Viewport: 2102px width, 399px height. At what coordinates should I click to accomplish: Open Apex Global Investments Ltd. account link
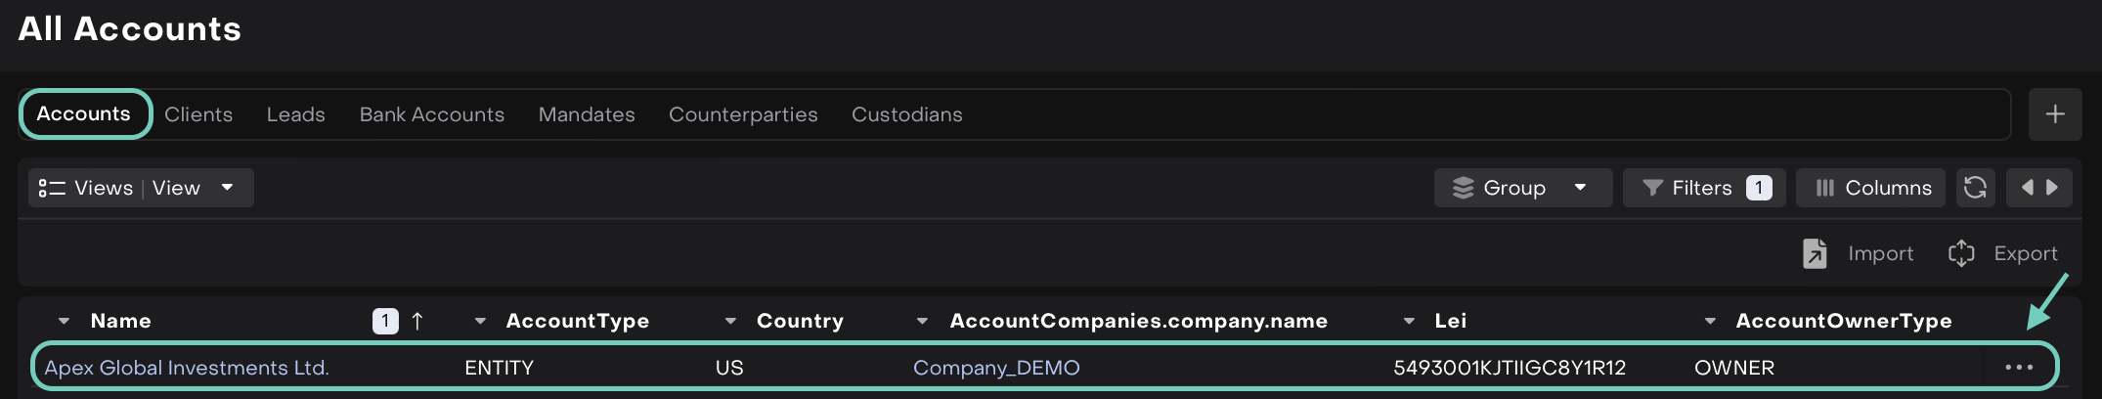coord(187,368)
